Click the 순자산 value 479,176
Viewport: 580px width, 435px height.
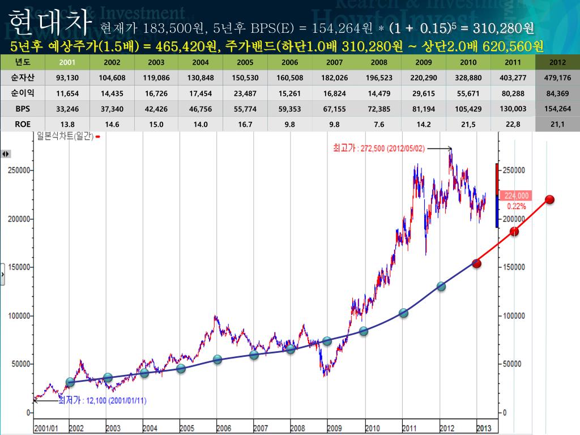557,78
